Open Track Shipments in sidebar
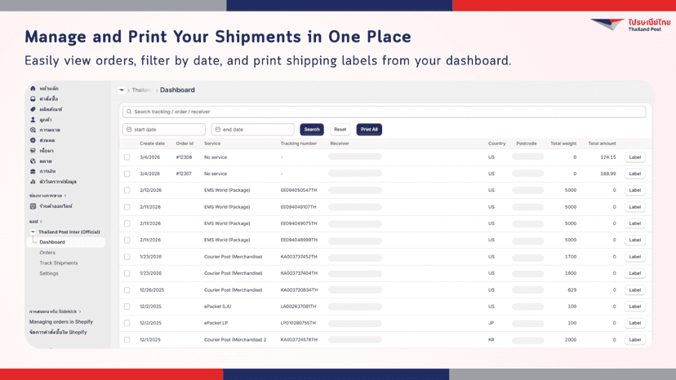Screen dimensions: 676x380 (59, 263)
